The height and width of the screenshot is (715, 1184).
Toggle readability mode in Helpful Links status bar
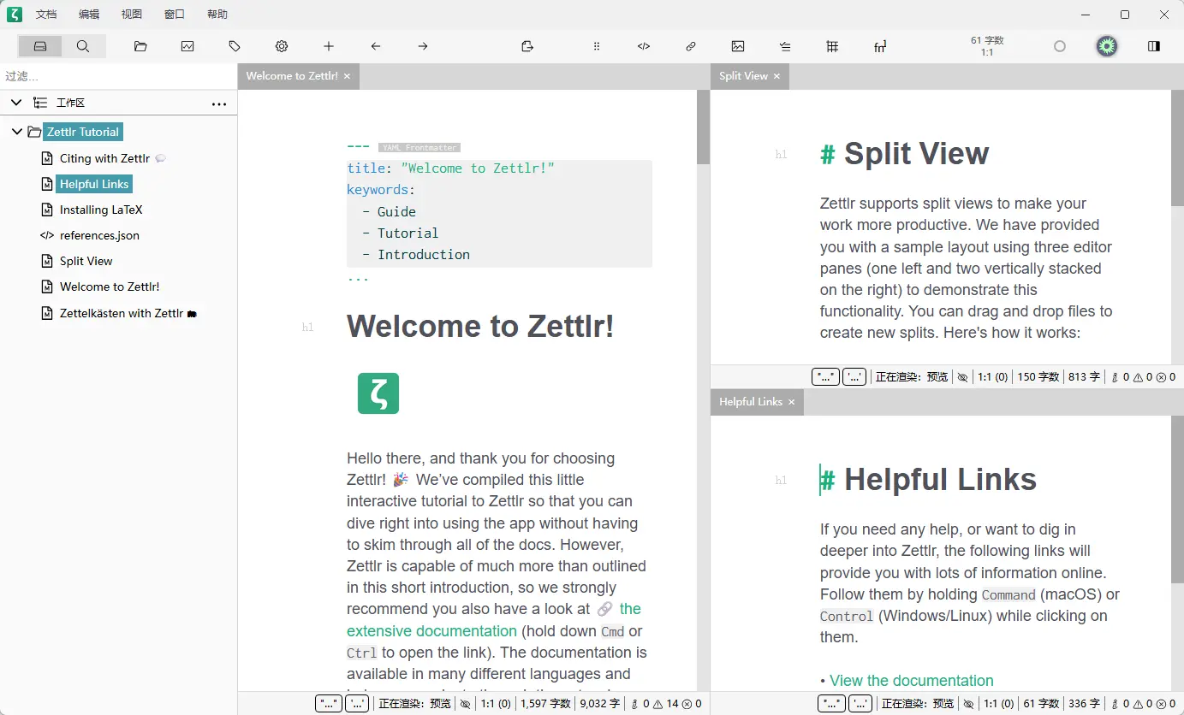click(968, 704)
